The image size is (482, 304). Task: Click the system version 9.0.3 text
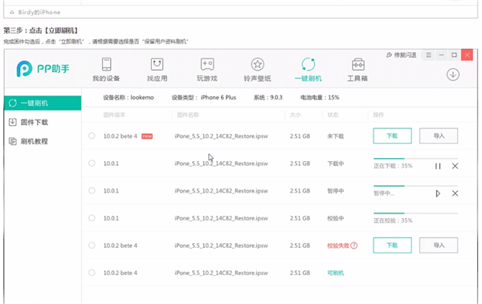pos(276,97)
